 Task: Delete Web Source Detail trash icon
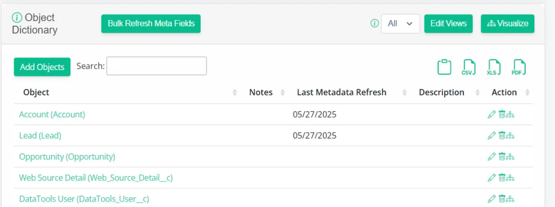click(x=501, y=177)
